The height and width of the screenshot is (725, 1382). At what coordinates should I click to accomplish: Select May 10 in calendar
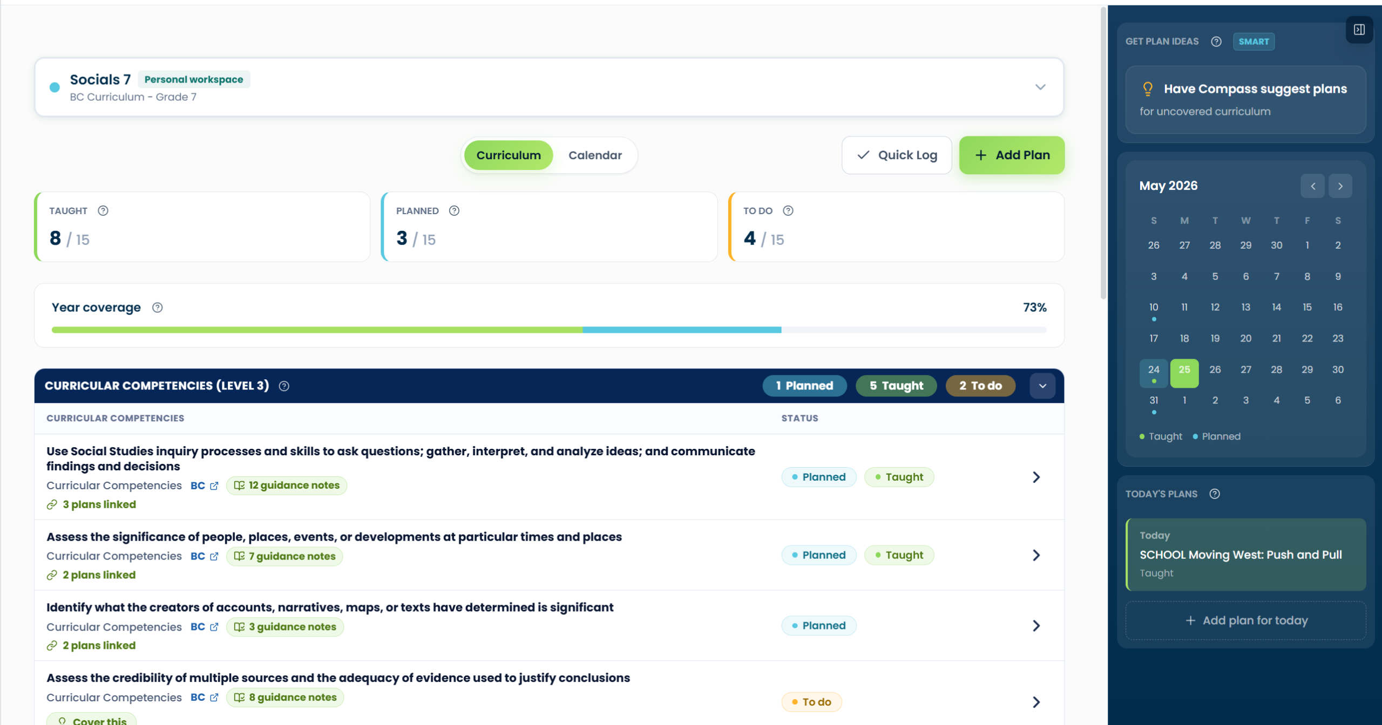(x=1154, y=311)
